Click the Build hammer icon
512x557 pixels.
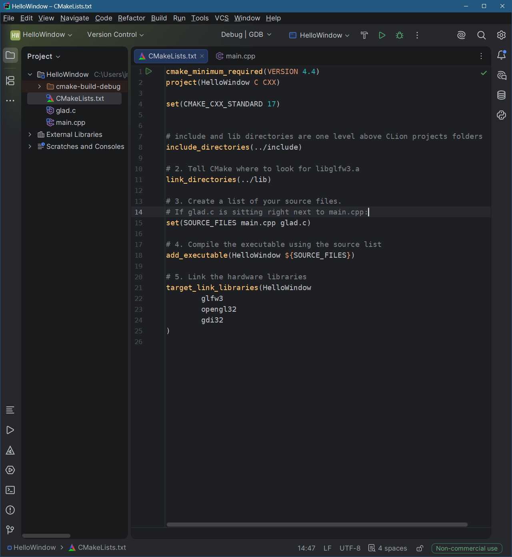(364, 35)
